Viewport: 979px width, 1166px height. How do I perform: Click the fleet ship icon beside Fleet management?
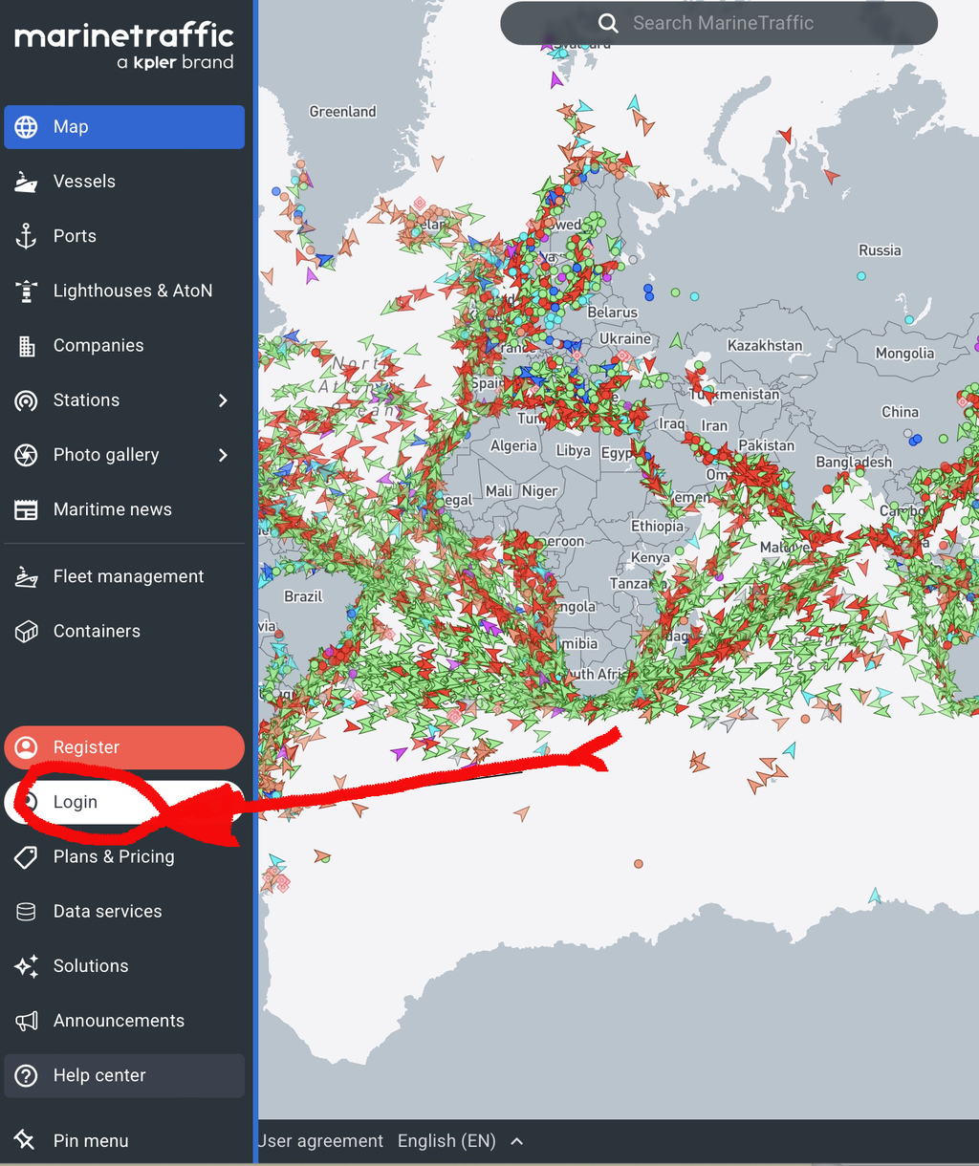click(x=26, y=576)
